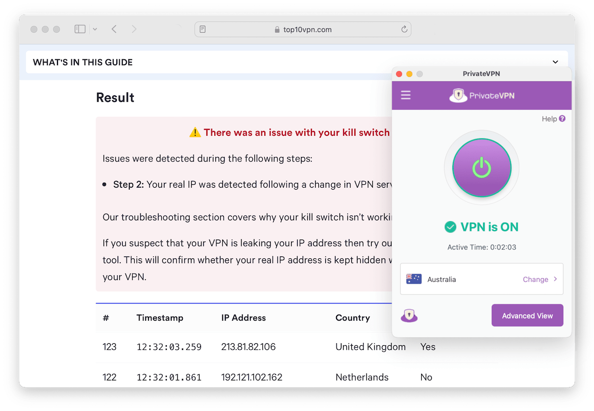The height and width of the screenshot is (411, 594).
Task: Click the PrivateVPN shield hat icon at bottom
Action: tap(409, 316)
